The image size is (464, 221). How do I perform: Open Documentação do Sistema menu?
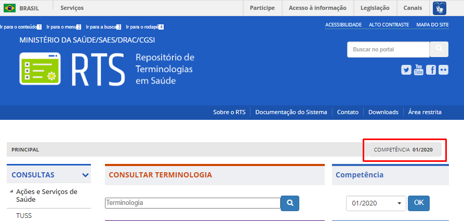click(291, 112)
